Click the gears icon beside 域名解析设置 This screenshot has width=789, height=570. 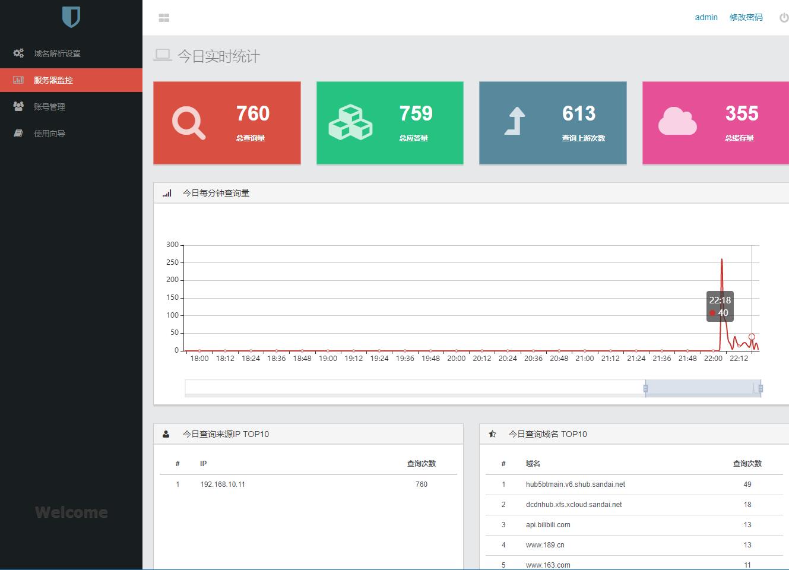[x=19, y=53]
